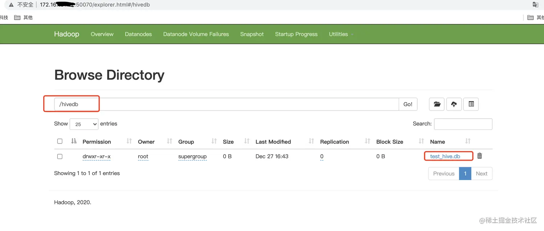Sort table by Last Modified column

pos(273,142)
